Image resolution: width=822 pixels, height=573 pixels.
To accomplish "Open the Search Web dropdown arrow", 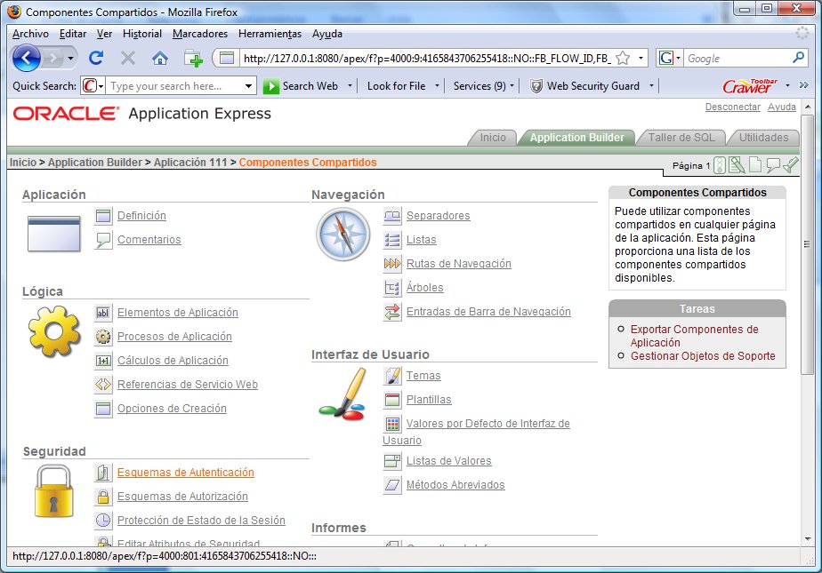I will pyautogui.click(x=350, y=86).
